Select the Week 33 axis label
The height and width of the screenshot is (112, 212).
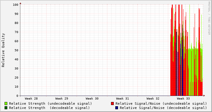click(x=183, y=99)
